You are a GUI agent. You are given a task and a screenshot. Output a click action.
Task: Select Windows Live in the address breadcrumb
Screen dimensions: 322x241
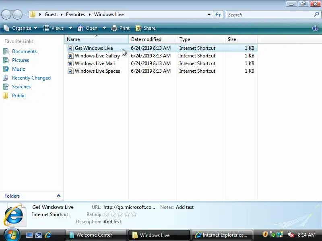point(109,14)
